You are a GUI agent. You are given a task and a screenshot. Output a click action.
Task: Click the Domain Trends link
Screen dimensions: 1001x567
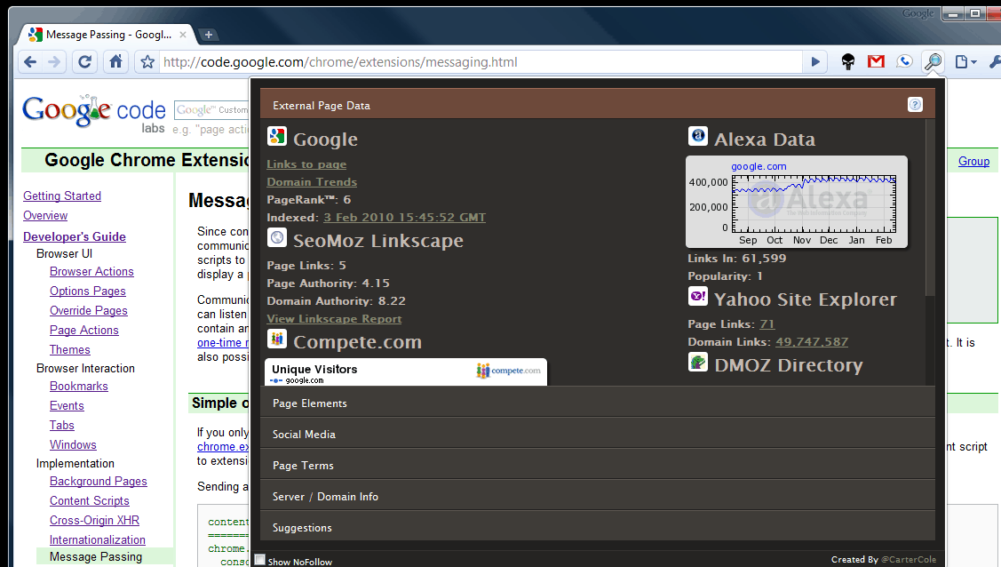click(312, 182)
